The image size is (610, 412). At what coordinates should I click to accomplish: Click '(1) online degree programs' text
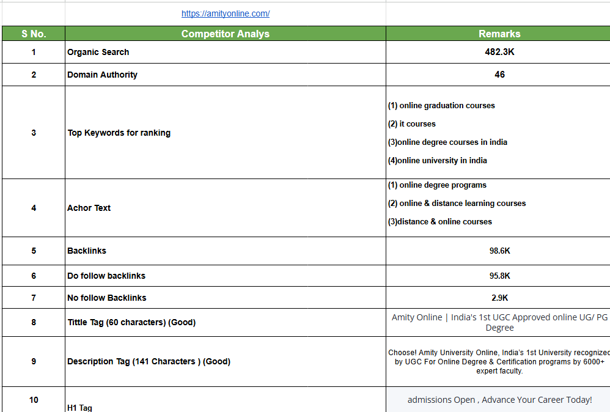coord(437,185)
